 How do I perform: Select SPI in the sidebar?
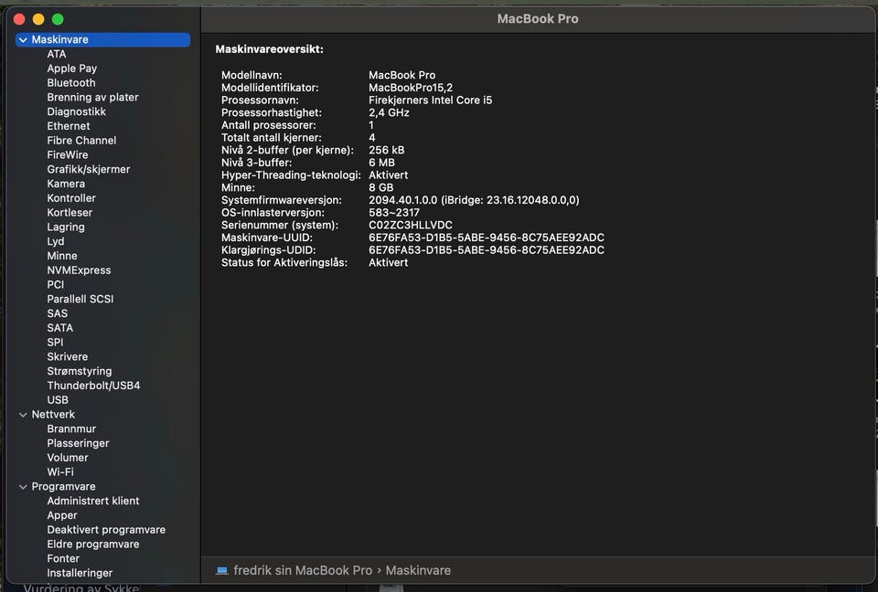(x=55, y=343)
